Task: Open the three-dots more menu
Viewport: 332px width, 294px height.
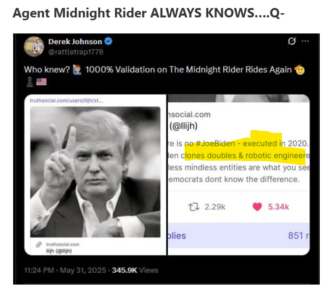Action: [305, 41]
